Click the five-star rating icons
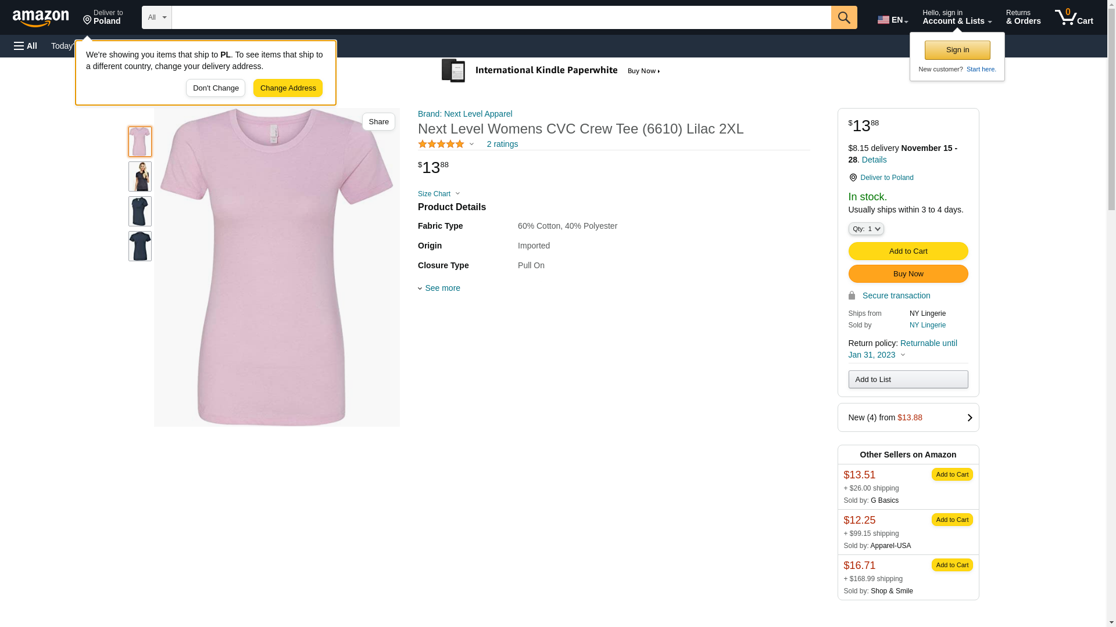This screenshot has width=1116, height=627. coord(441,144)
